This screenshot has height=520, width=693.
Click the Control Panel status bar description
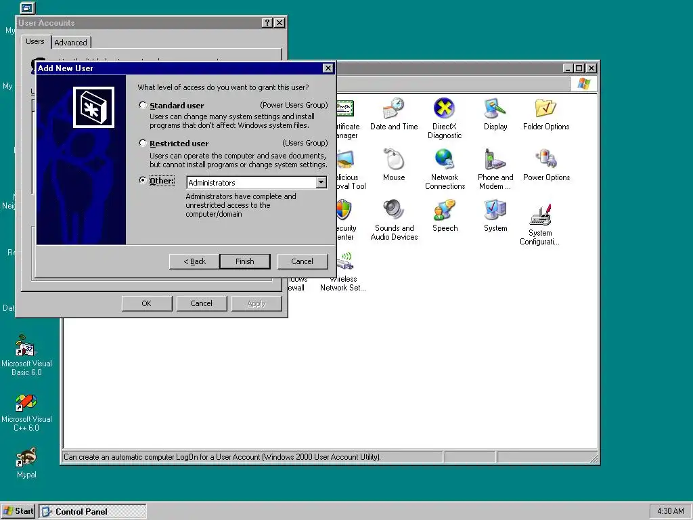(x=222, y=457)
